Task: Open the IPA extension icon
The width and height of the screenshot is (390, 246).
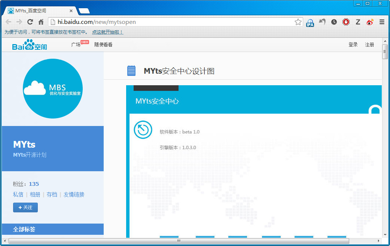Action: pos(310,22)
